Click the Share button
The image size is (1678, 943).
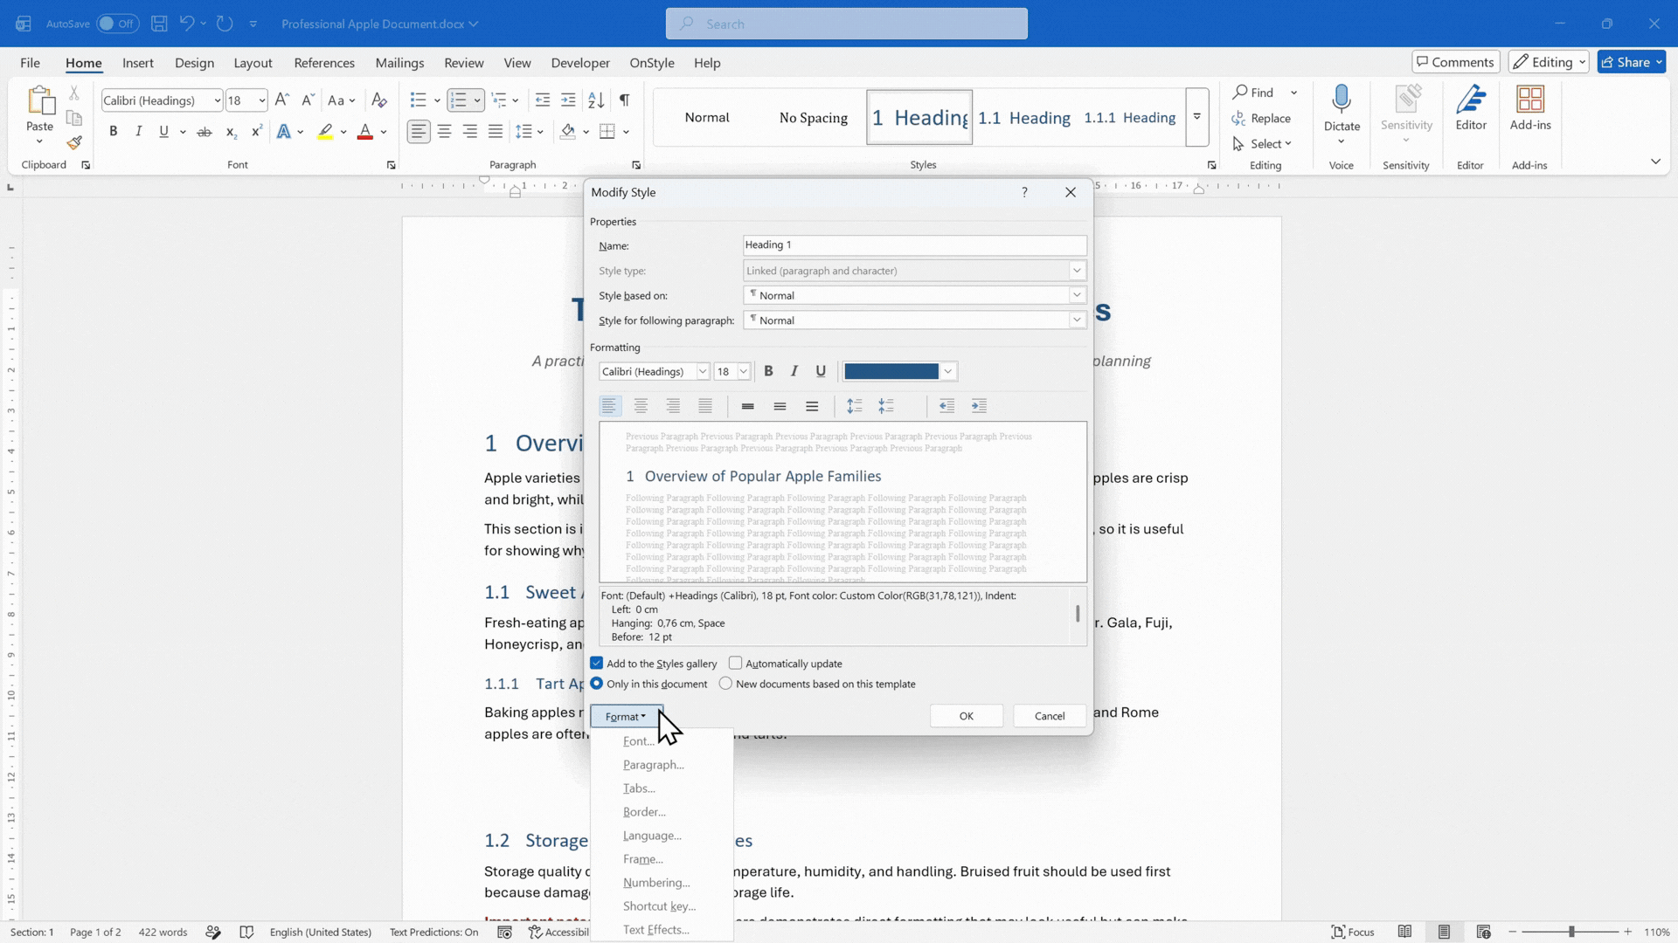(1632, 62)
